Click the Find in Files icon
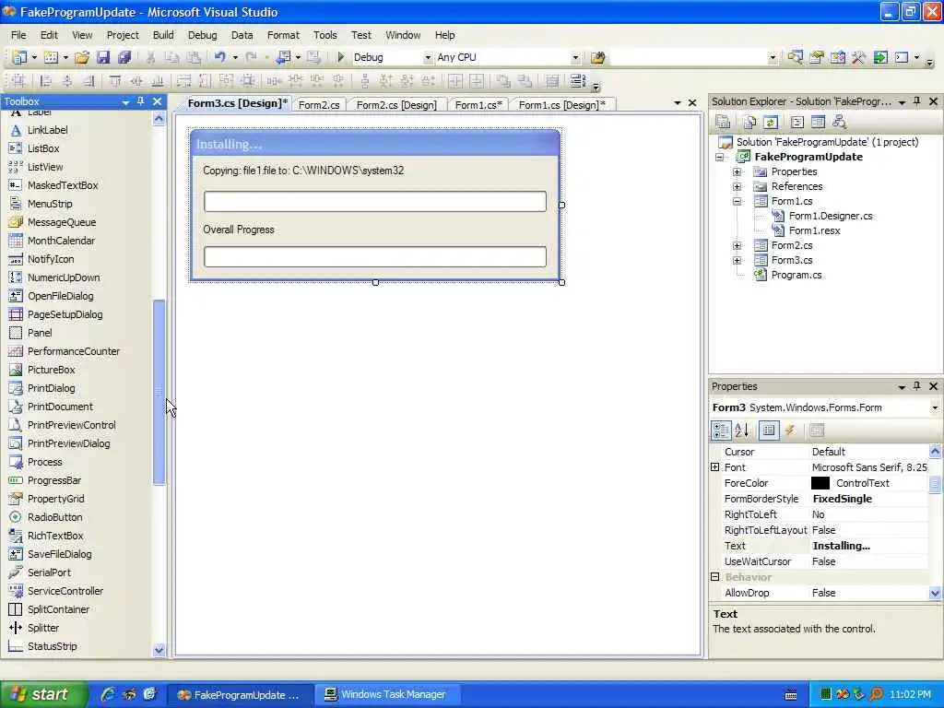The image size is (944, 708). pyautogui.click(x=597, y=57)
